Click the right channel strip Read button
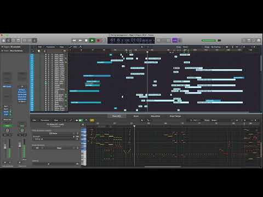 22,126
